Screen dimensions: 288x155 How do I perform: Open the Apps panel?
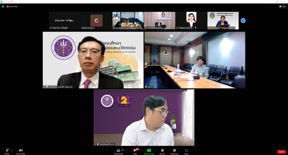coord(186,150)
